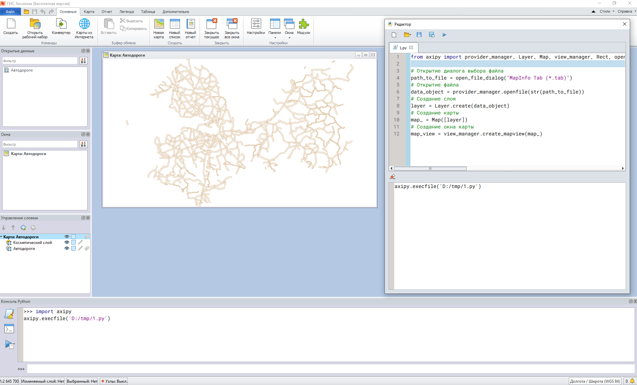Click the quick-access save icon
The height and width of the screenshot is (385, 637).
pyautogui.click(x=35, y=12)
